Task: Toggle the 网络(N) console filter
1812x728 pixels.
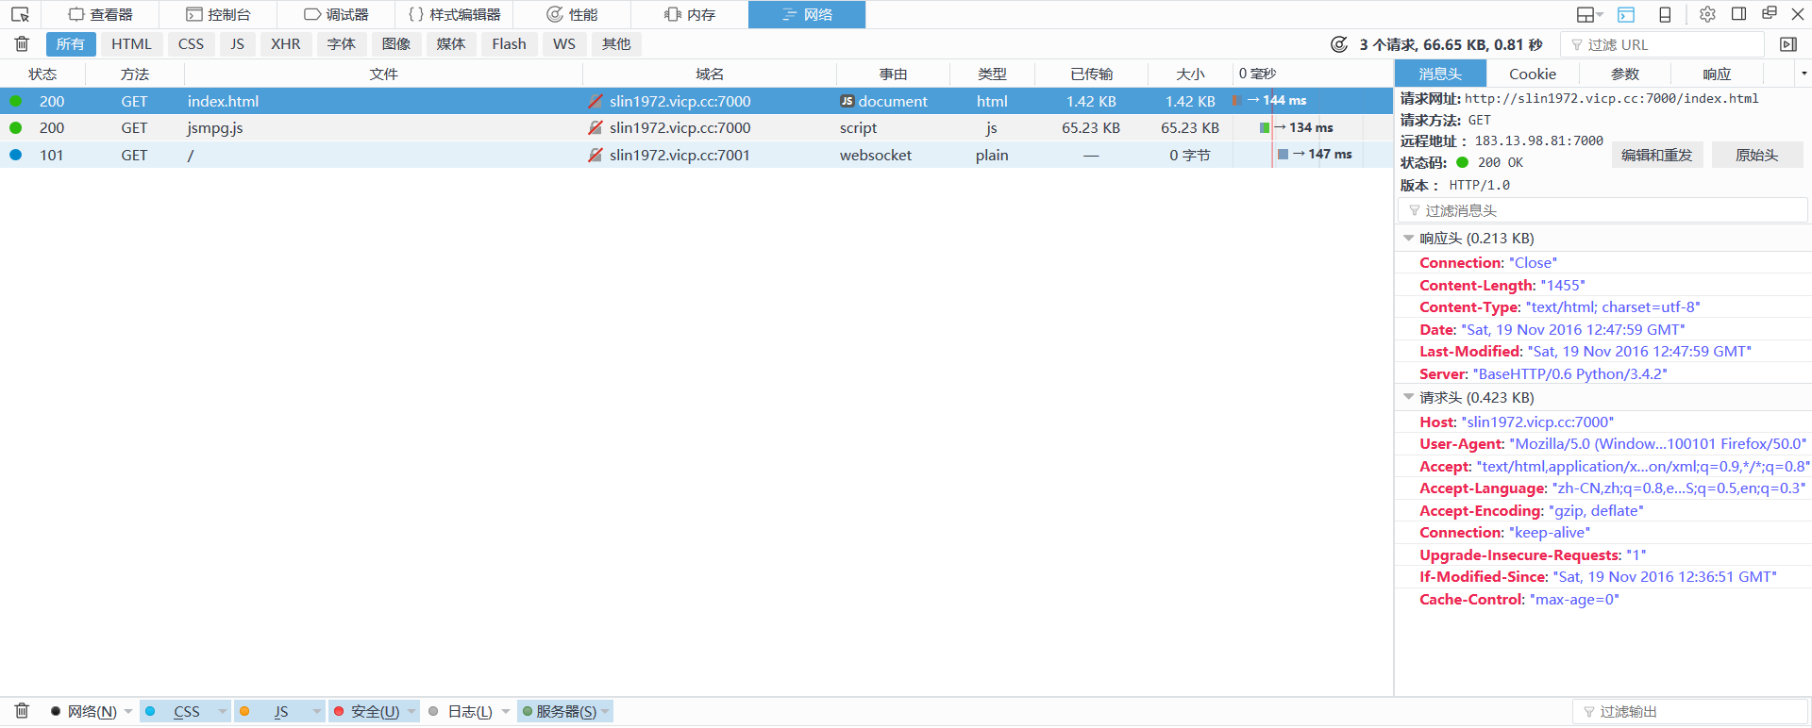Action: coord(83,711)
